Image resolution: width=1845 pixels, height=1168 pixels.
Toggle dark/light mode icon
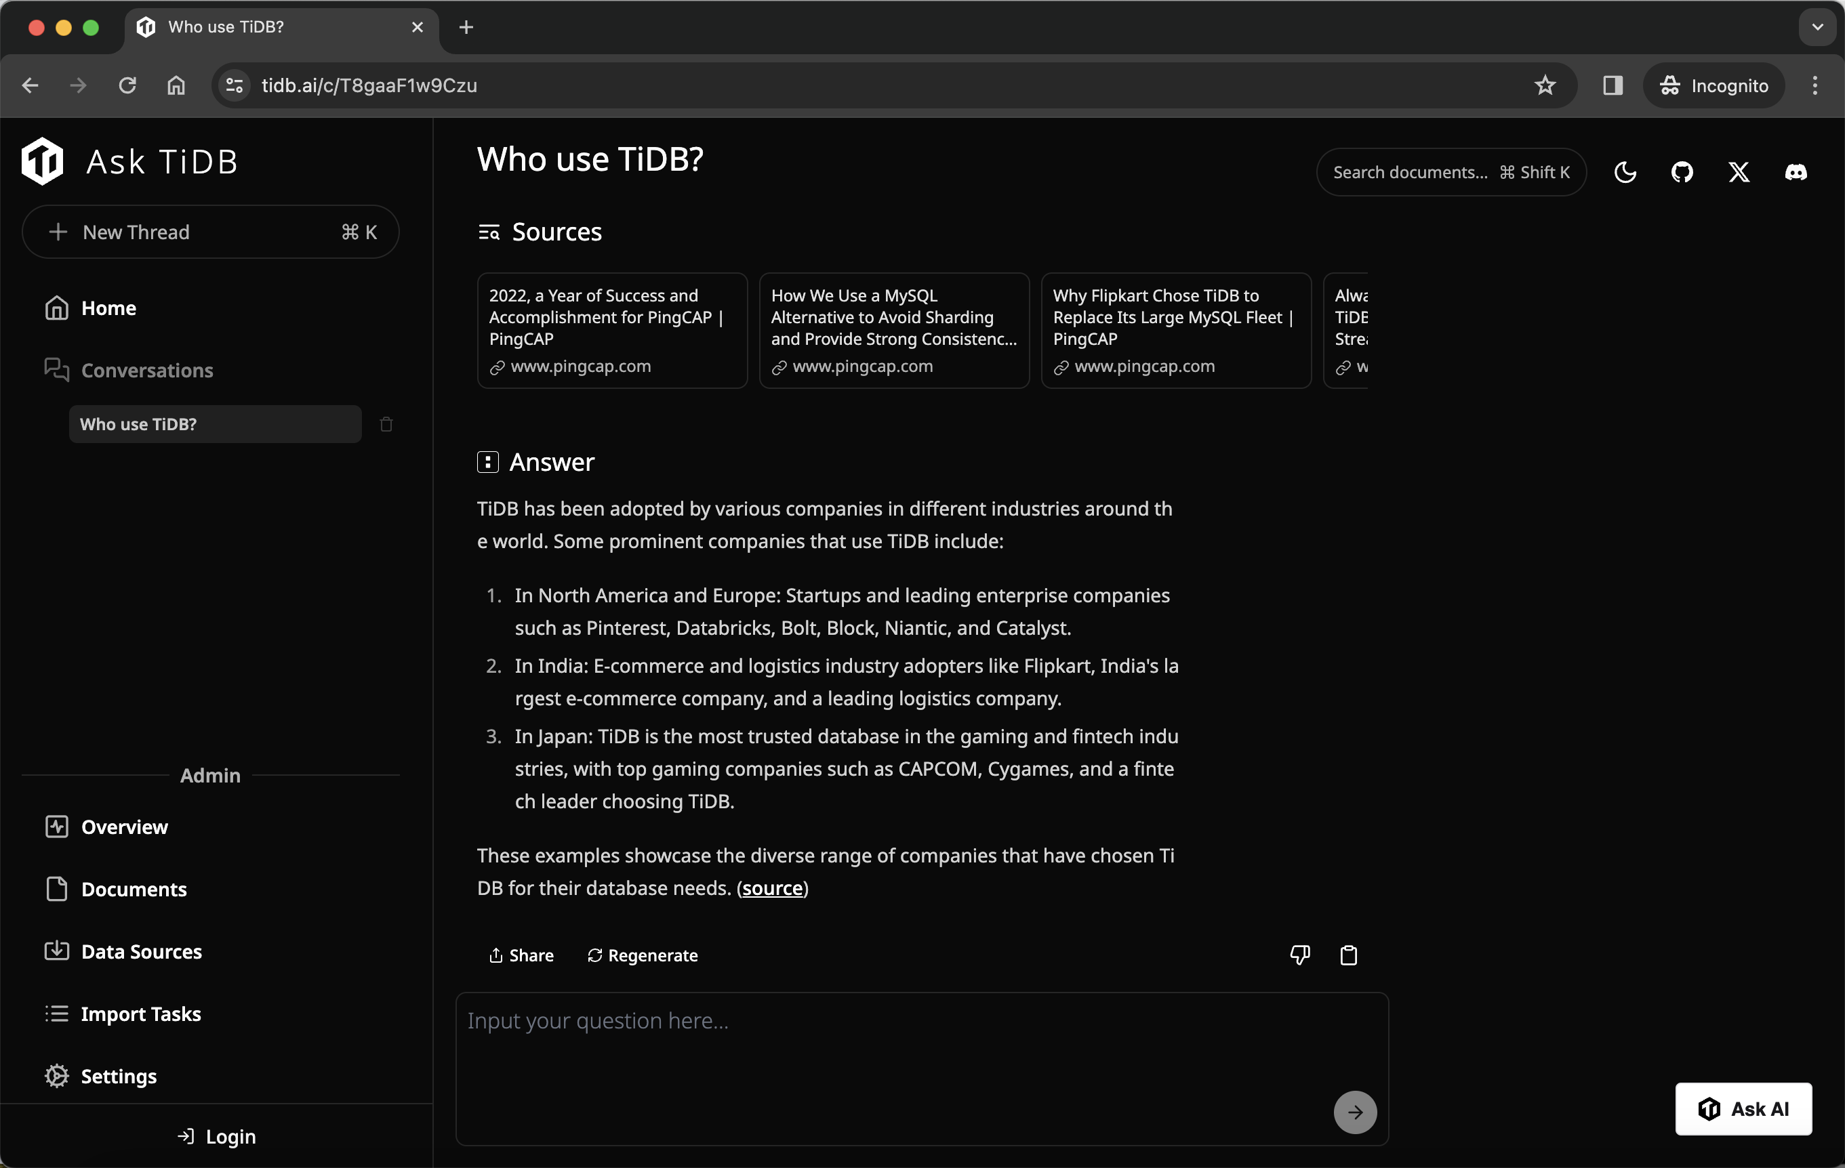[1625, 171]
